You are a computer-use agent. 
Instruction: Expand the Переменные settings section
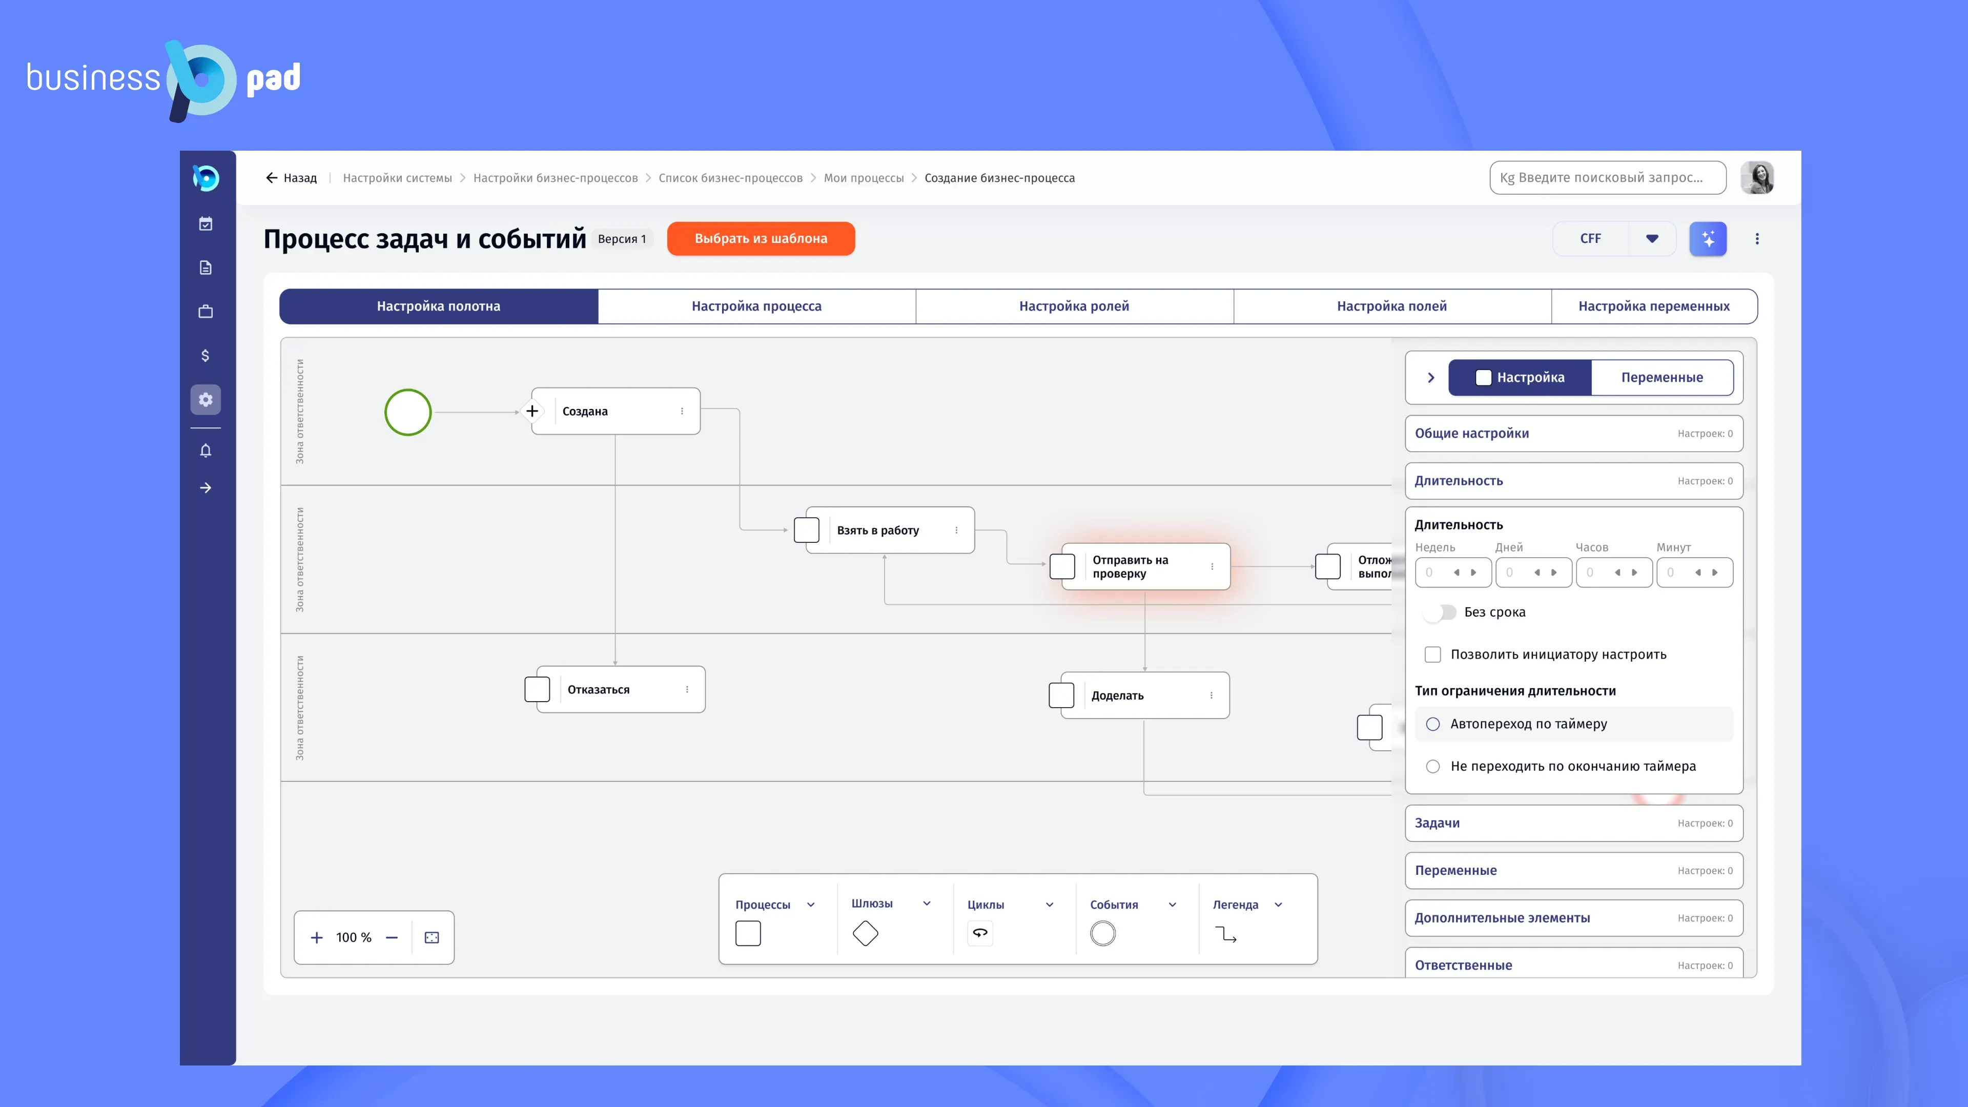(1574, 870)
